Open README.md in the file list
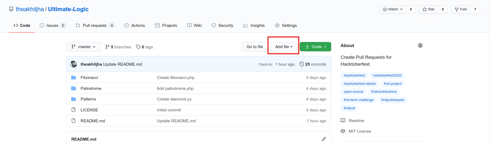This screenshot has width=490, height=143. pos(93,121)
